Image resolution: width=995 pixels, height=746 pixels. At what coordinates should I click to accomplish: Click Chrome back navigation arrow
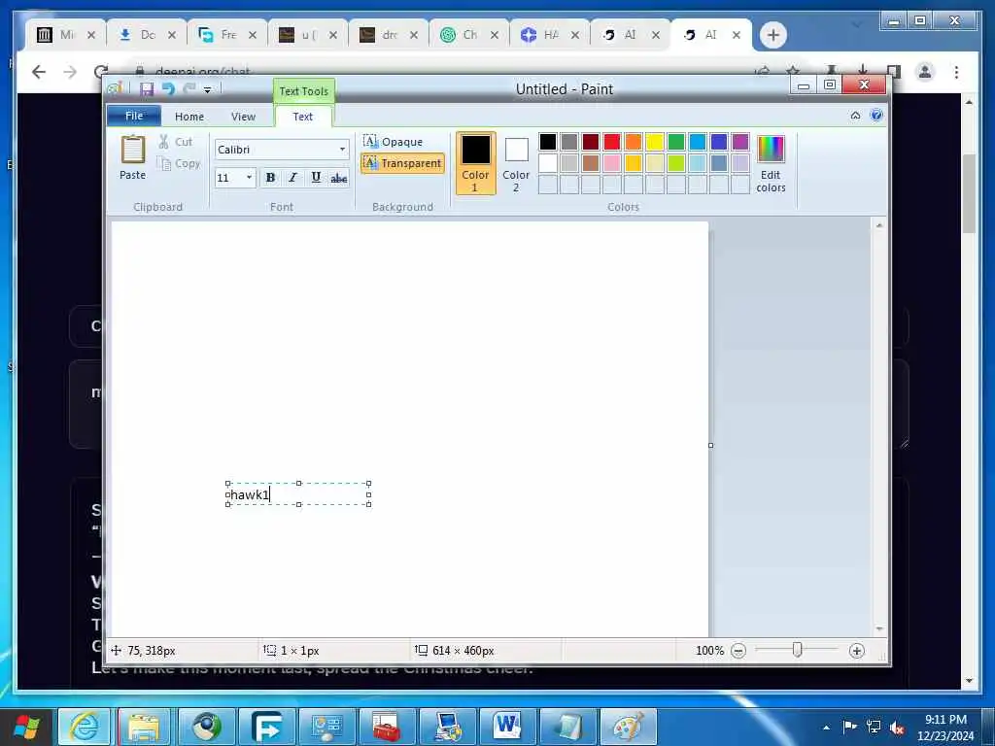click(x=39, y=72)
